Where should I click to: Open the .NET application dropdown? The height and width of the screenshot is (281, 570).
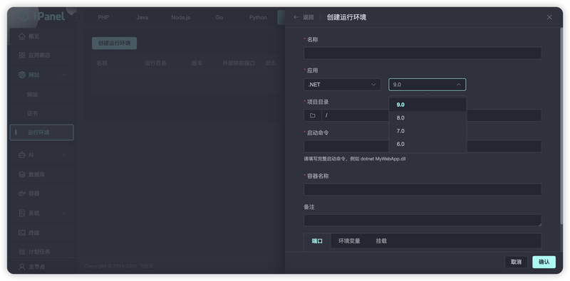[343, 85]
